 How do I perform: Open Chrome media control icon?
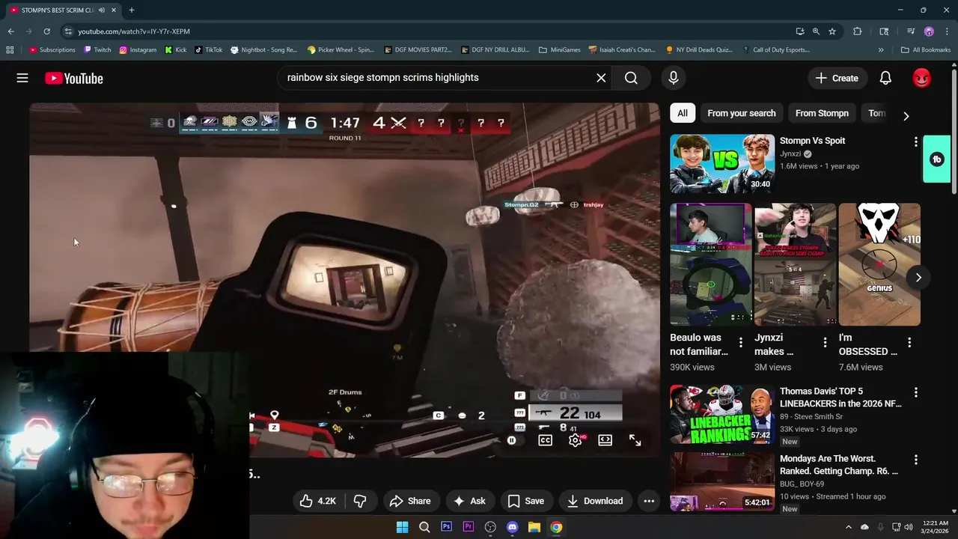[x=911, y=31]
